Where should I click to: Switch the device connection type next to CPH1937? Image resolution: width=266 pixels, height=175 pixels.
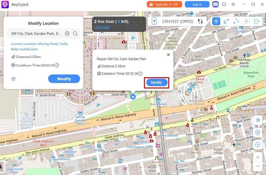pos(200,21)
